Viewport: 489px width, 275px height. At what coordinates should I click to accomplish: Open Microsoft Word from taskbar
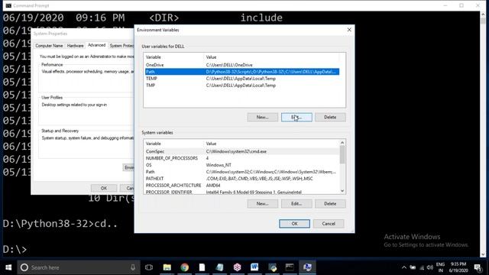(x=254, y=267)
